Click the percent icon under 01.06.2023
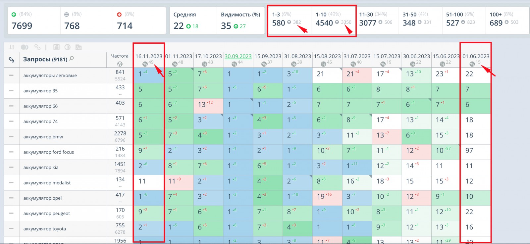This screenshot has width=530, height=244. [472, 64]
